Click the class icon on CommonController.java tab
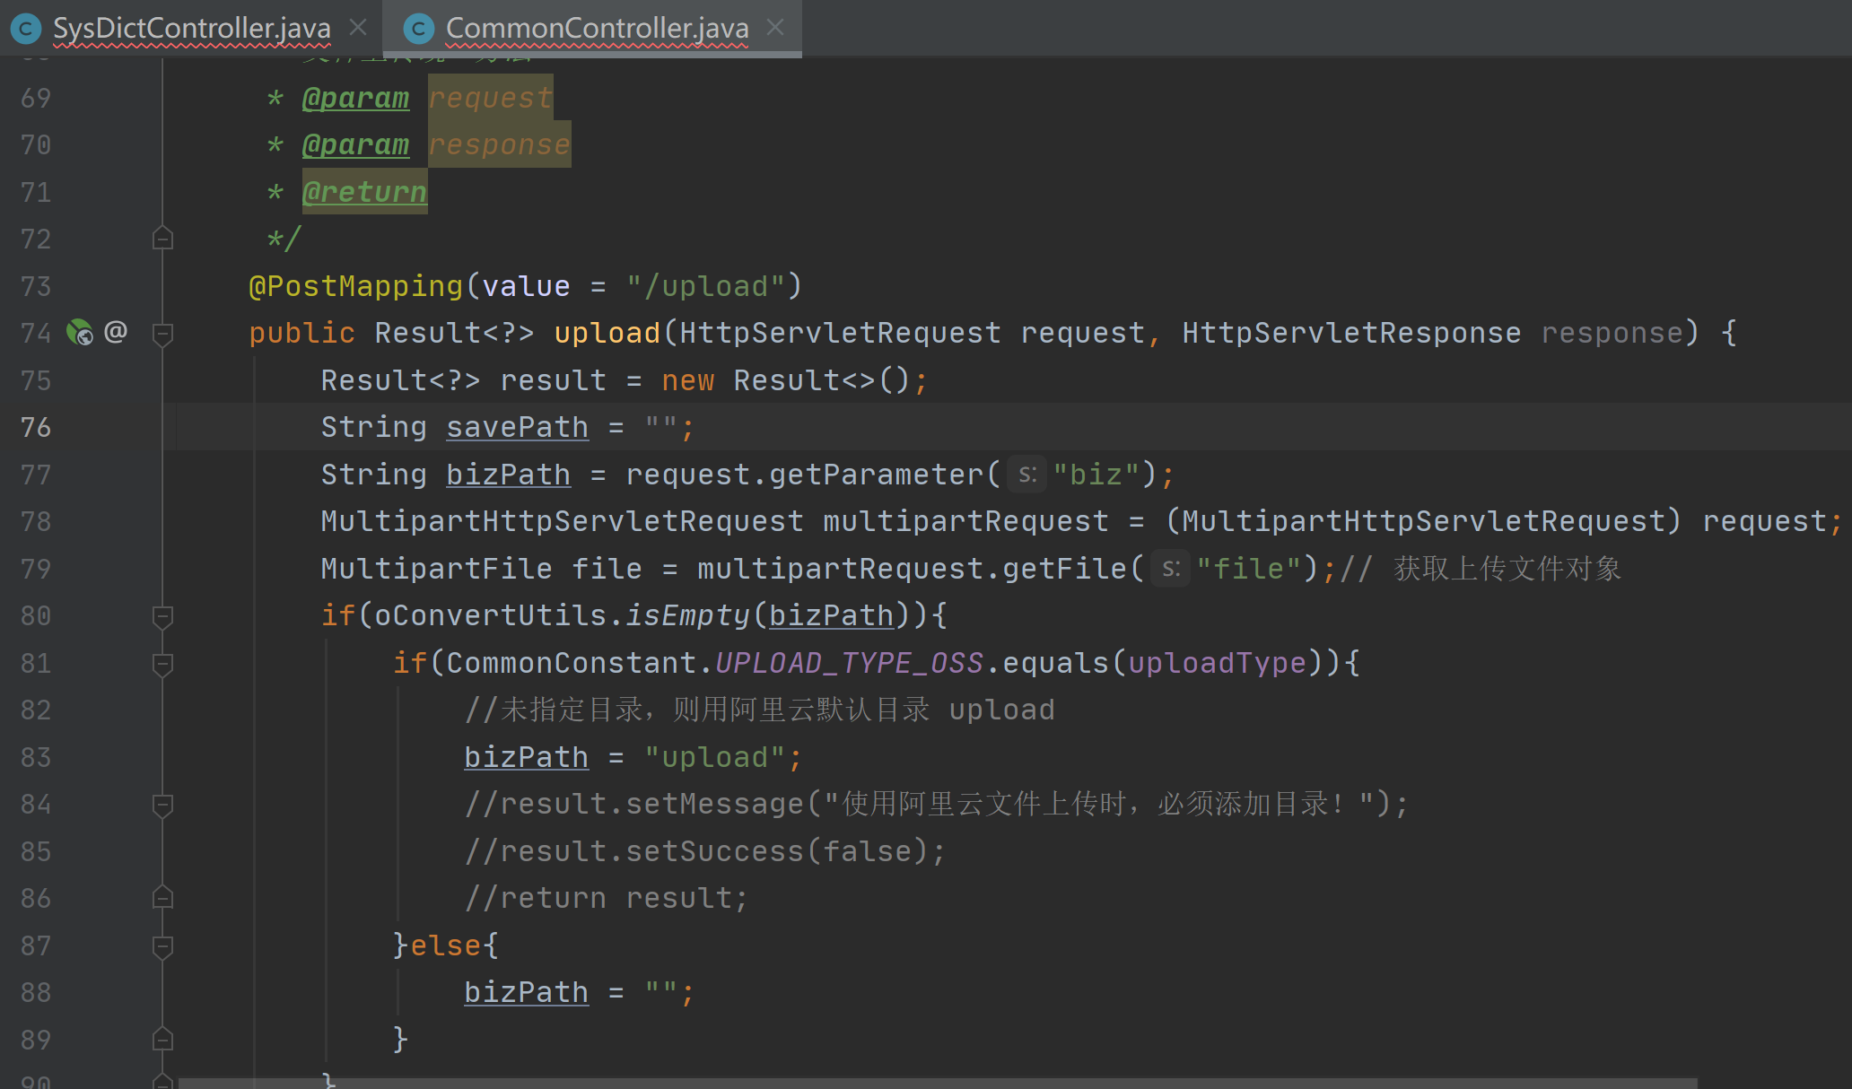Viewport: 1852px width, 1089px height. click(418, 28)
